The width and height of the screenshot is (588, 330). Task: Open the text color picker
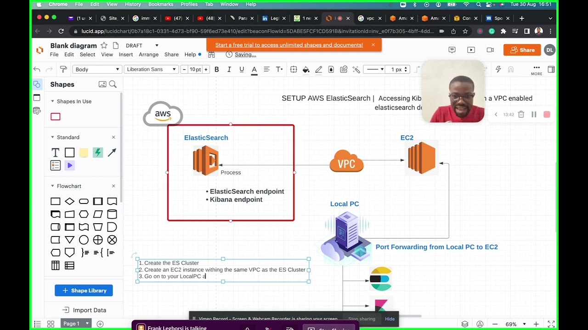pyautogui.click(x=254, y=69)
